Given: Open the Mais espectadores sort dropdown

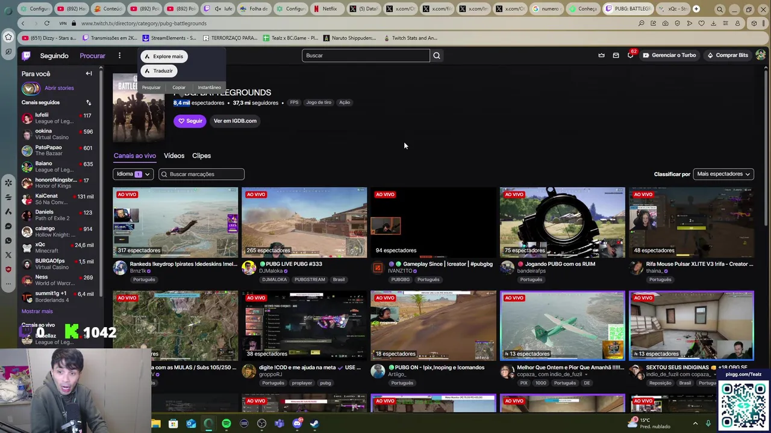Looking at the screenshot, I should point(723,174).
